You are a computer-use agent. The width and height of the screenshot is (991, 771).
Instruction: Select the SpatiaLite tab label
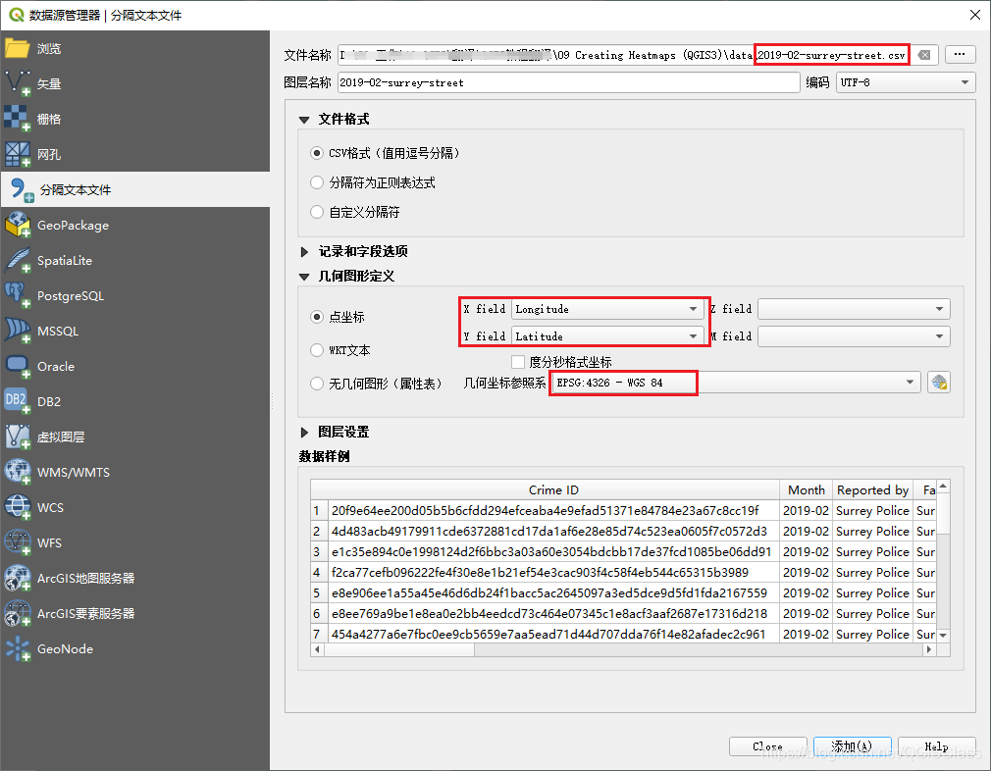(x=65, y=260)
